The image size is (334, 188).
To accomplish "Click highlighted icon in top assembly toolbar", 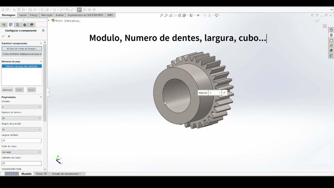I will click(79, 10).
